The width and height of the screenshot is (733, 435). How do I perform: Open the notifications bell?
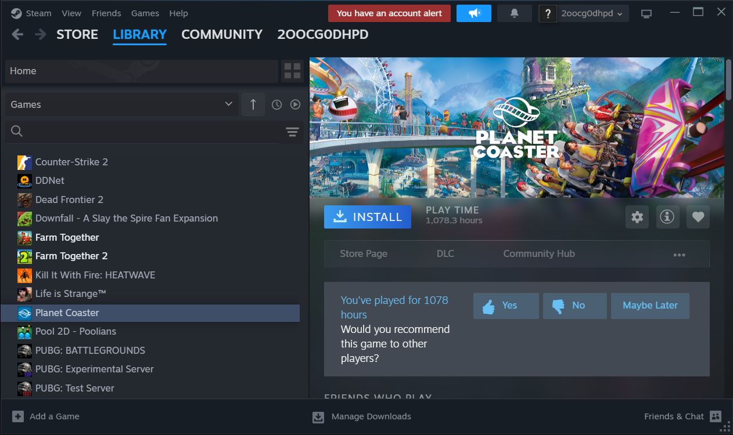pyautogui.click(x=514, y=13)
